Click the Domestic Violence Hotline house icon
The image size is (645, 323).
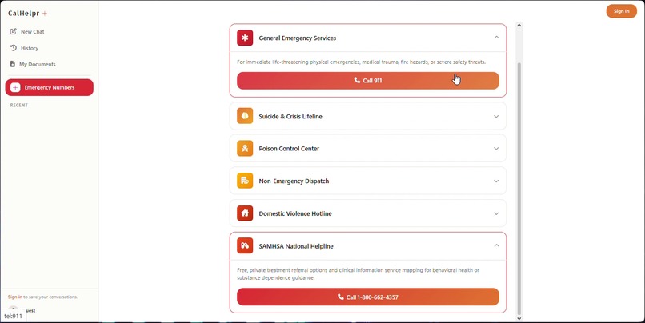click(245, 213)
